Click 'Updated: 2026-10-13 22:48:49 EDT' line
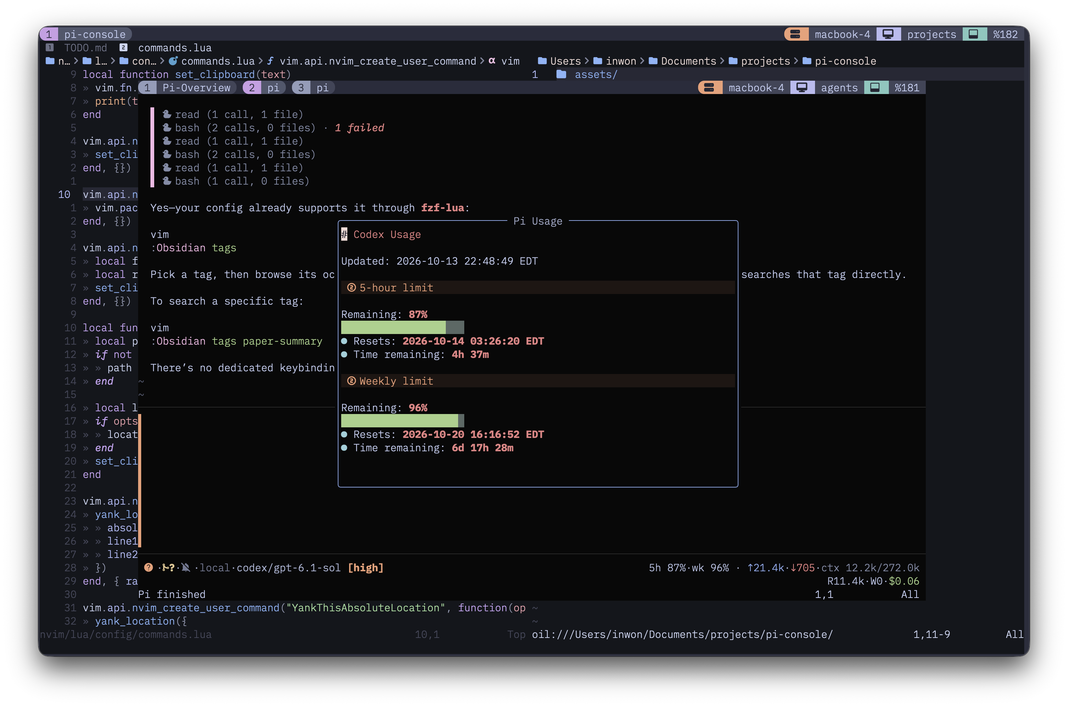The image size is (1068, 707). coord(440,261)
